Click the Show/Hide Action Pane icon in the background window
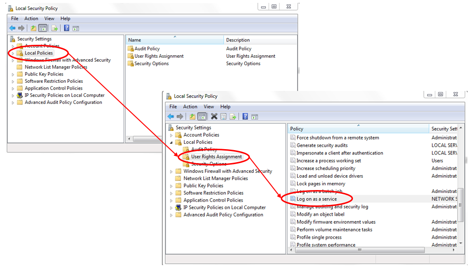The image size is (470, 268). (76, 28)
